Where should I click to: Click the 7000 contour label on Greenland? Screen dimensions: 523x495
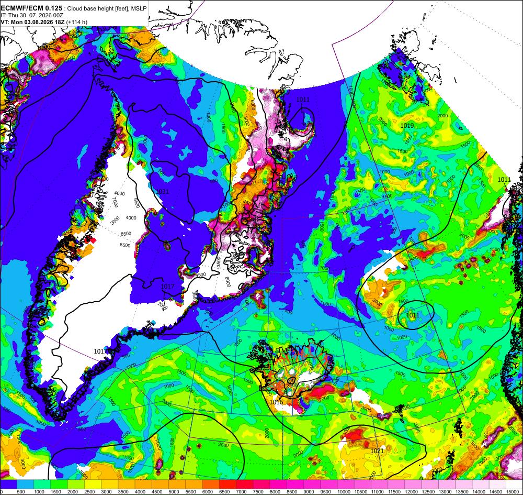click(116, 202)
